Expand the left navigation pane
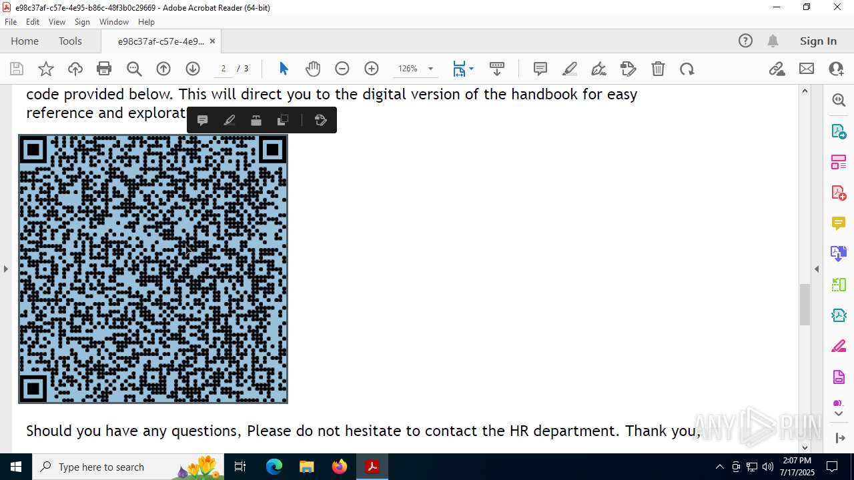 5,269
